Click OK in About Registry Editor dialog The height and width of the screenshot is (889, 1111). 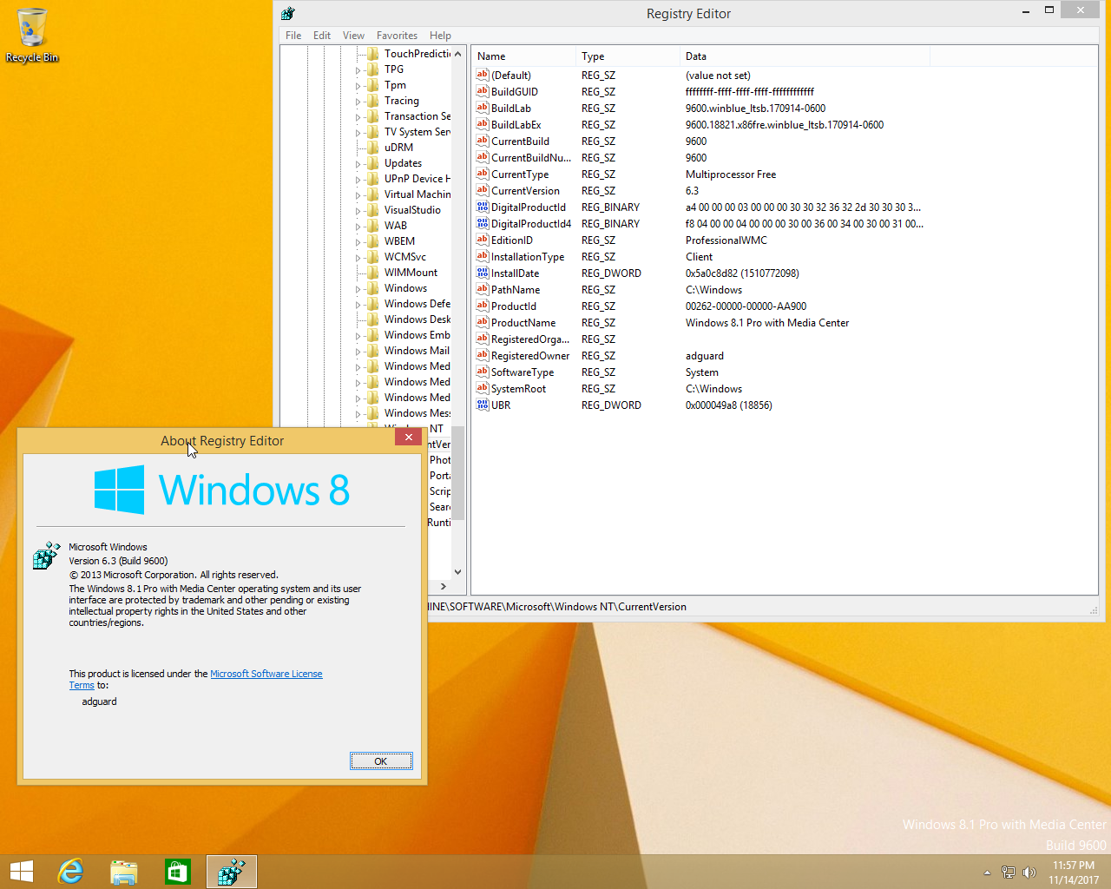(381, 761)
